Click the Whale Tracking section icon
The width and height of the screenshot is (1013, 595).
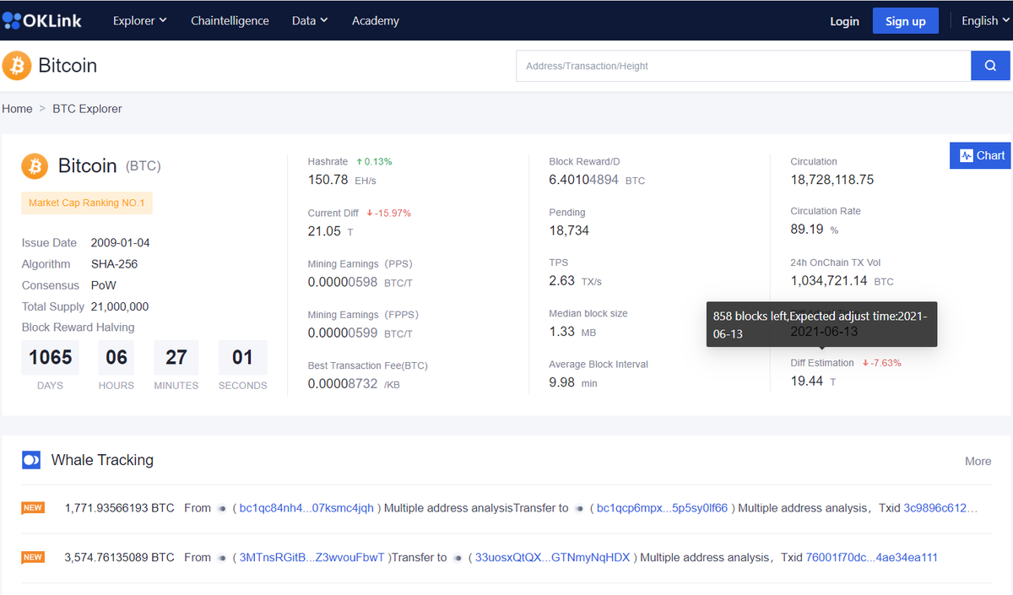point(31,460)
